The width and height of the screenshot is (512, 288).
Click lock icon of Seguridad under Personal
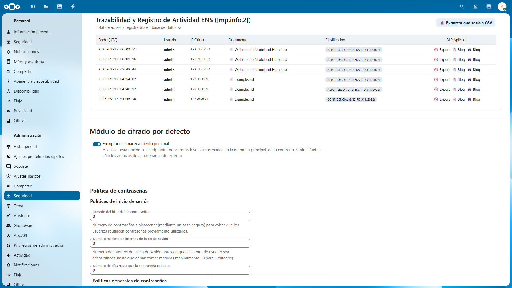point(9,42)
